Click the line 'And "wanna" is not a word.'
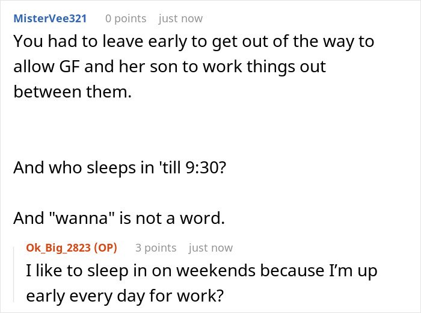The height and width of the screenshot is (313, 421). [x=119, y=218]
